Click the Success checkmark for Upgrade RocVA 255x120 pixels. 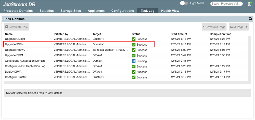click(134, 50)
